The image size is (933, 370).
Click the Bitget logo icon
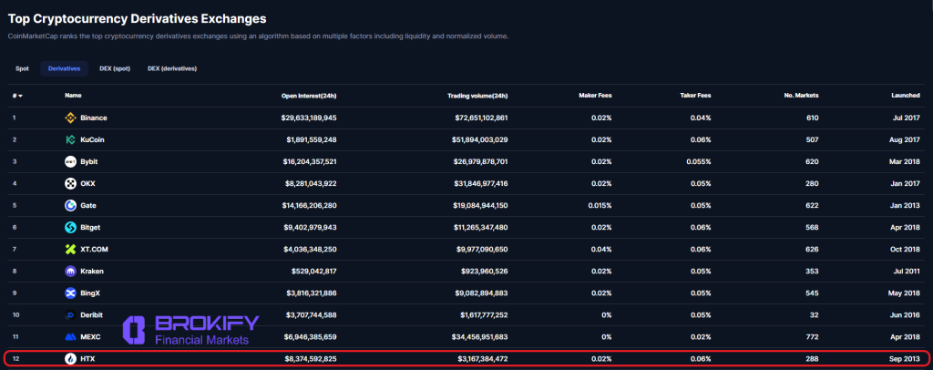[70, 227]
